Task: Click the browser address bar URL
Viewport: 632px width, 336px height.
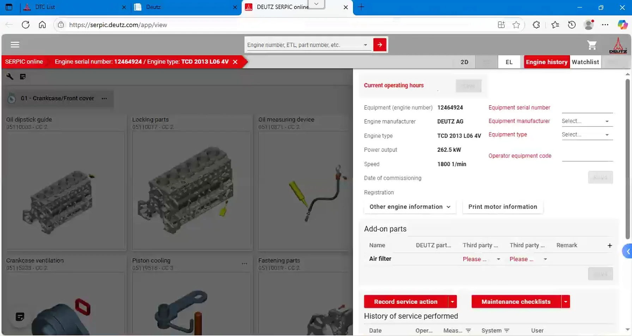Action: [x=118, y=25]
